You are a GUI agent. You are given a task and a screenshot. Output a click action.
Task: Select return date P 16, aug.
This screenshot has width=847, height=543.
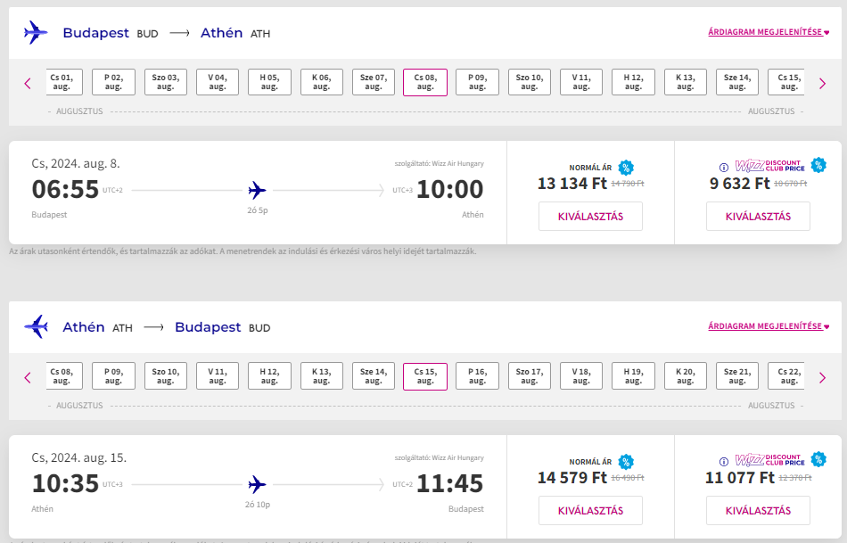coord(477,376)
